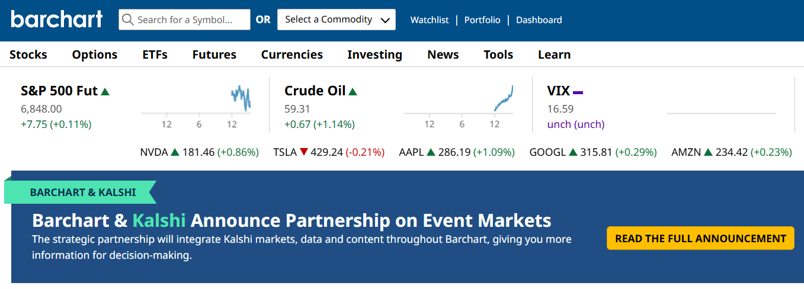
Task: Click Read the Full Announcement button
Action: (700, 239)
